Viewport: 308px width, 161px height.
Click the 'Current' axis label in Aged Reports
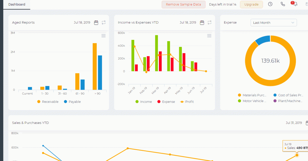pyautogui.click(x=27, y=94)
